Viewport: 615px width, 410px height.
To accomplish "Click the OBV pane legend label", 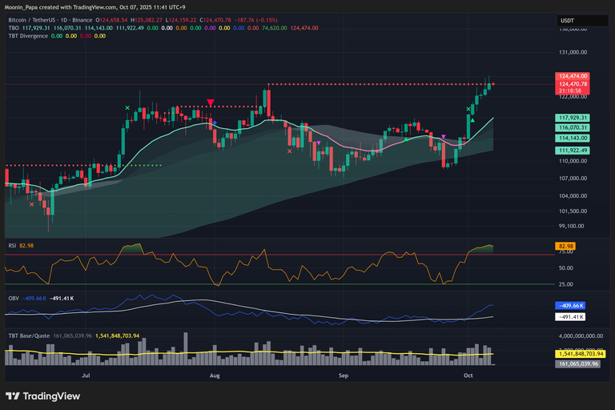I will [14, 298].
